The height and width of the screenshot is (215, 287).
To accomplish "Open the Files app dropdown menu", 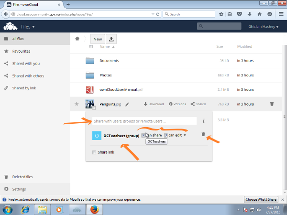I will [28, 27].
